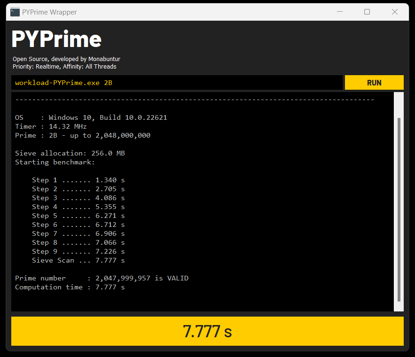This screenshot has width=415, height=357.
Task: Click the PYPrime Wrapper title bar icon
Action: [x=15, y=12]
